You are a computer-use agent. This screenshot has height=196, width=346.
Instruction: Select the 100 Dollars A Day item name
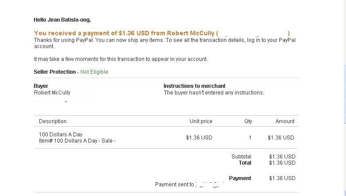click(61, 135)
